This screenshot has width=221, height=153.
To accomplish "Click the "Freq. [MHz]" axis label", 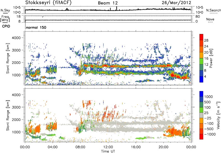I will [5, 19].
